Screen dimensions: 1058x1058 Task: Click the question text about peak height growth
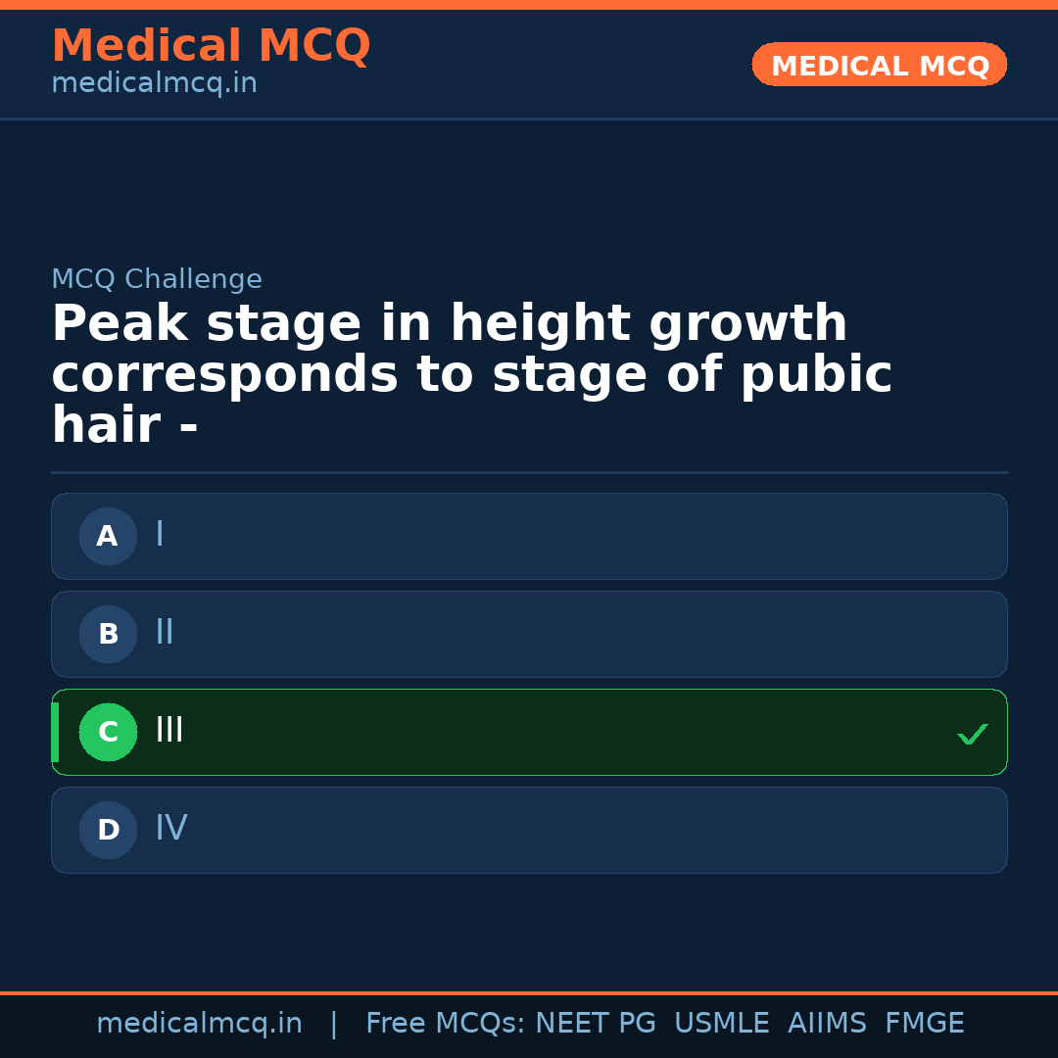pos(470,372)
